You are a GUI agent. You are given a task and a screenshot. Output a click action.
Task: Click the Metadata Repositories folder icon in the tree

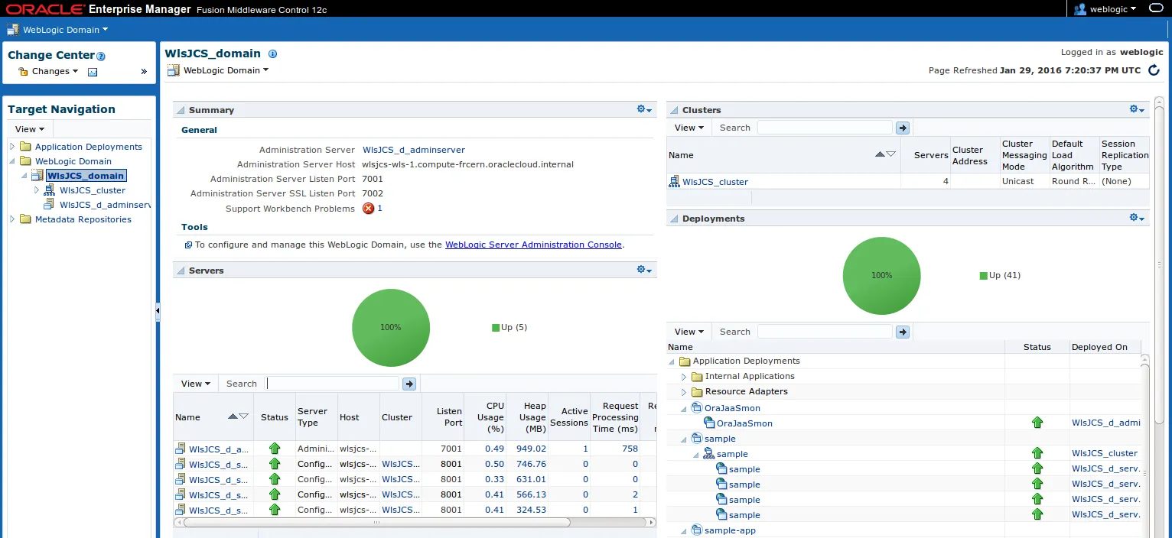(x=25, y=219)
